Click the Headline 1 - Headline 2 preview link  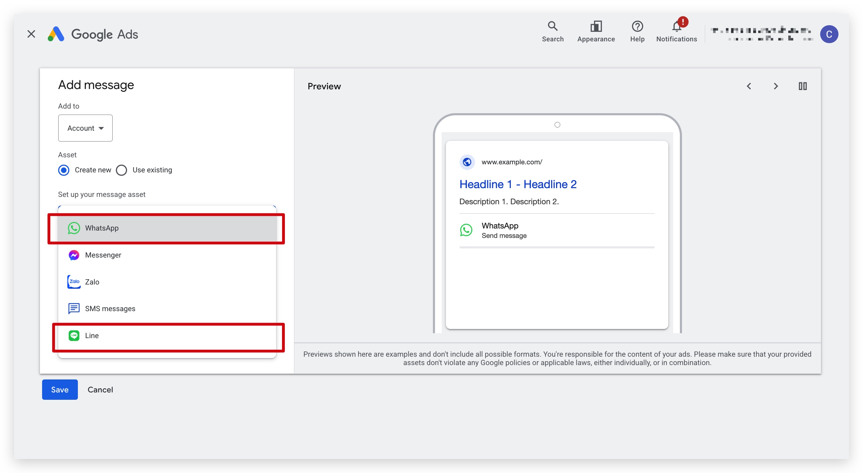518,184
